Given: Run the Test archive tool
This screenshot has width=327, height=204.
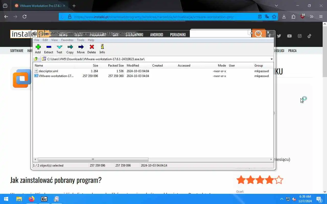Looking at the screenshot, I should pos(59,49).
